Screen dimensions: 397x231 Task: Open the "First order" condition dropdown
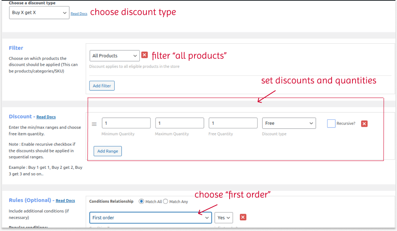point(151,217)
